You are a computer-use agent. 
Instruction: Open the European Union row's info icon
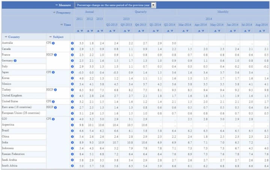(x=72, y=113)
